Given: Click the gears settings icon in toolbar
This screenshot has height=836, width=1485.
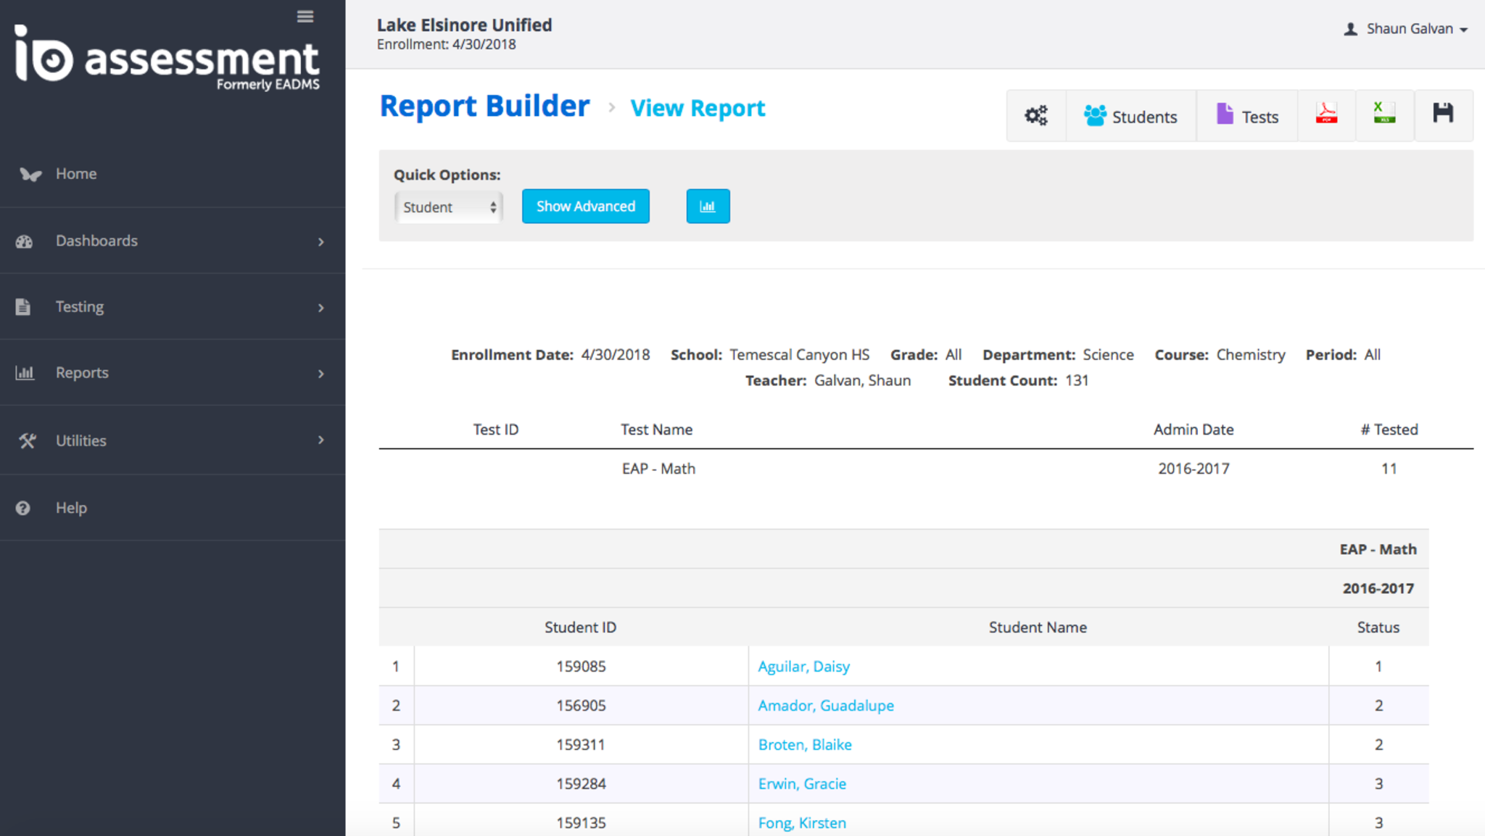Looking at the screenshot, I should [x=1035, y=115].
